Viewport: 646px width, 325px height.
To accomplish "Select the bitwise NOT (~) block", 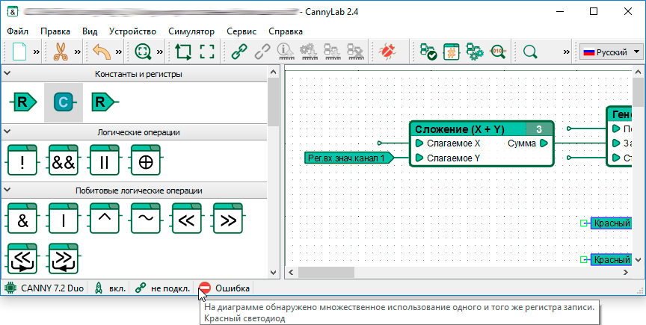I will (x=146, y=219).
